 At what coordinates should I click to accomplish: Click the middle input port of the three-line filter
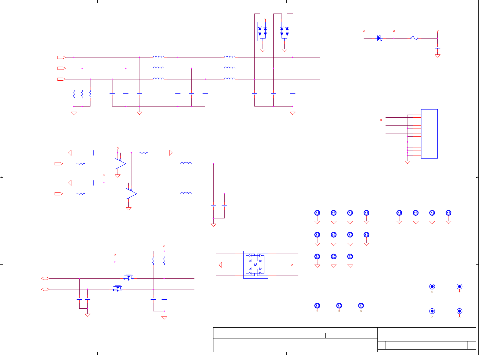pos(61,68)
